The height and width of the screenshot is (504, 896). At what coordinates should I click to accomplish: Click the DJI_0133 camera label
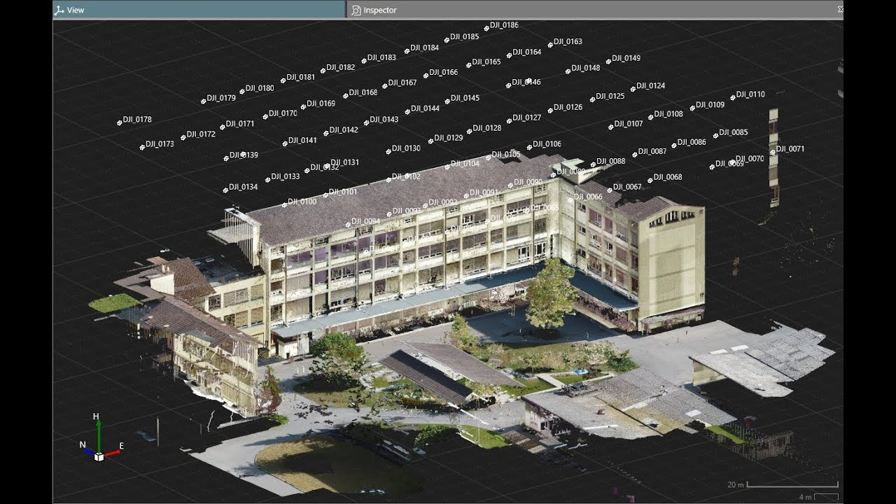[286, 176]
